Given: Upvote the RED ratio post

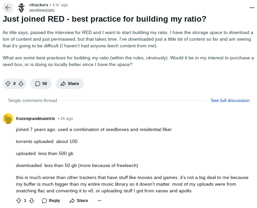Looking at the screenshot, I should pyautogui.click(x=8, y=84).
